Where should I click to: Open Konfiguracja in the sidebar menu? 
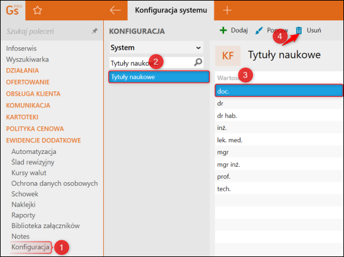click(x=30, y=247)
